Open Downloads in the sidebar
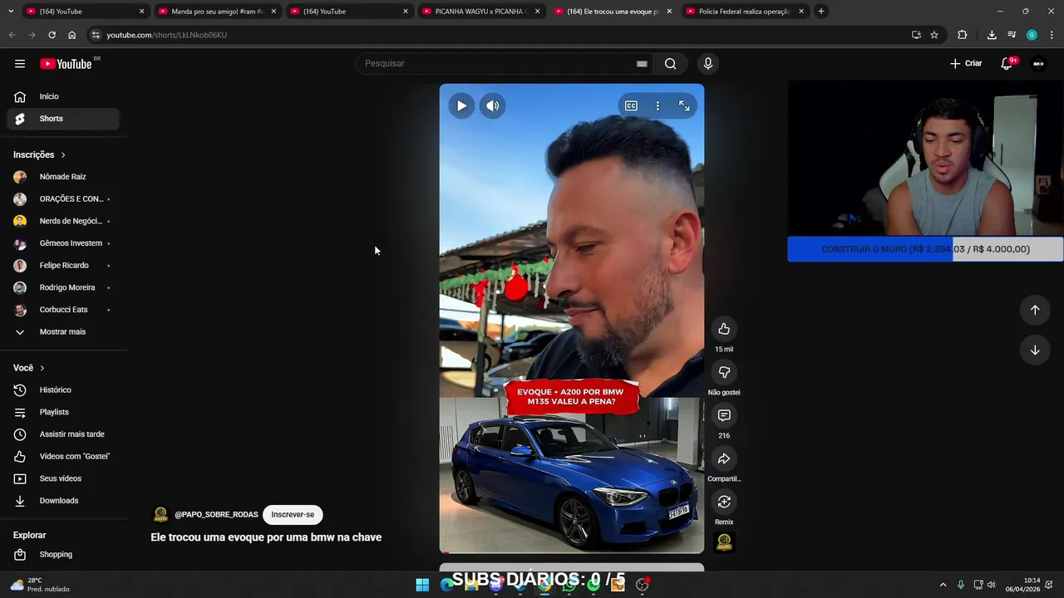The image size is (1064, 598). pos(63,501)
